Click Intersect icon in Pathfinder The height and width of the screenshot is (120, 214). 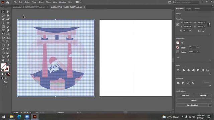[188, 83]
